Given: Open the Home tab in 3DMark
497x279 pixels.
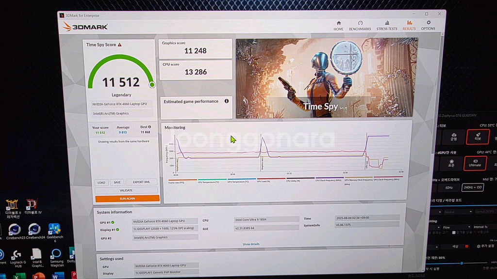Looking at the screenshot, I should coord(338,25).
